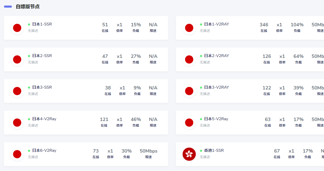The width and height of the screenshot is (324, 171).
Task: Click the 白嫖版节点 section heading
Action: 28,7
